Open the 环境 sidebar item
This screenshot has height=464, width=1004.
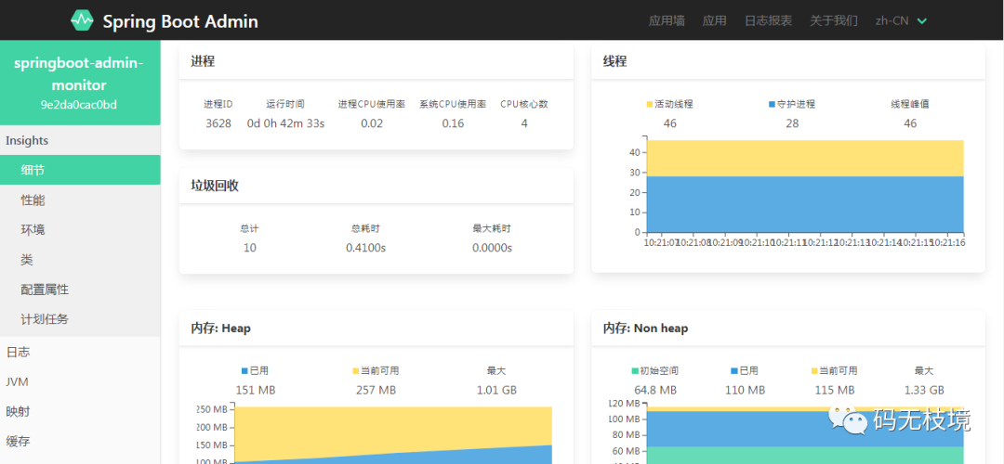coord(33,229)
